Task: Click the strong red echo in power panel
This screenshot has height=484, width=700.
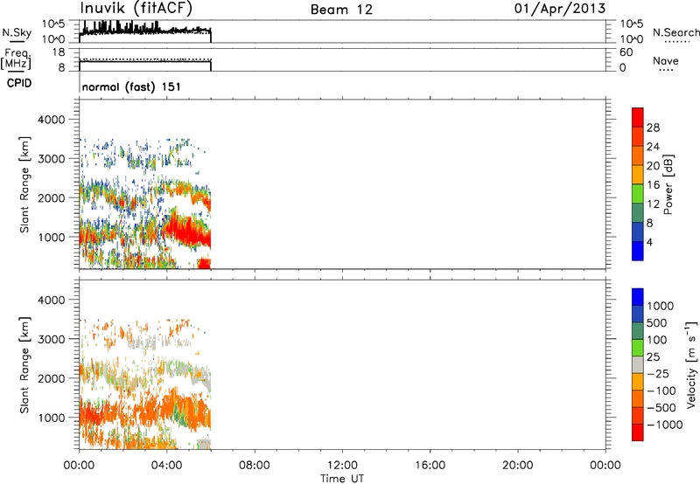Action: [187, 230]
